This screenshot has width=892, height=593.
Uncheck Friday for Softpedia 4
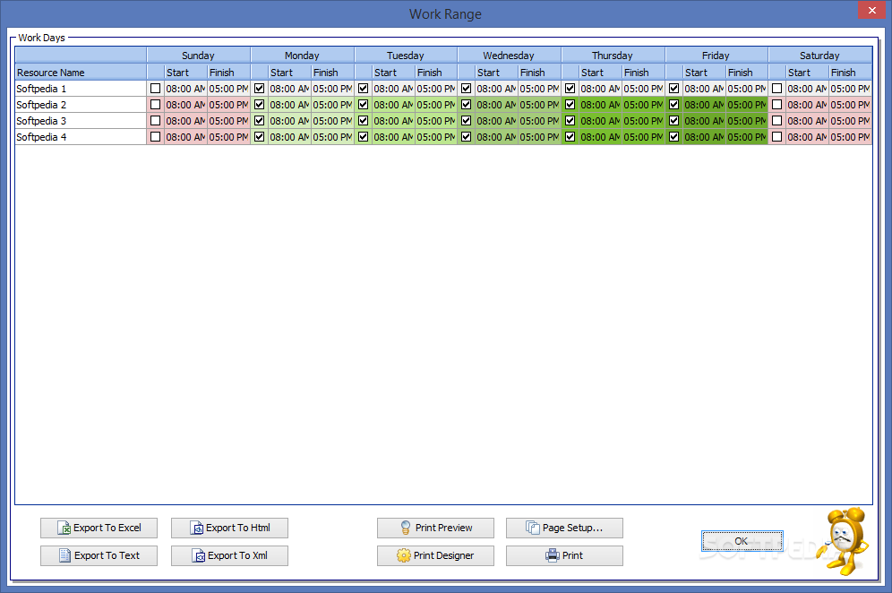(x=674, y=137)
